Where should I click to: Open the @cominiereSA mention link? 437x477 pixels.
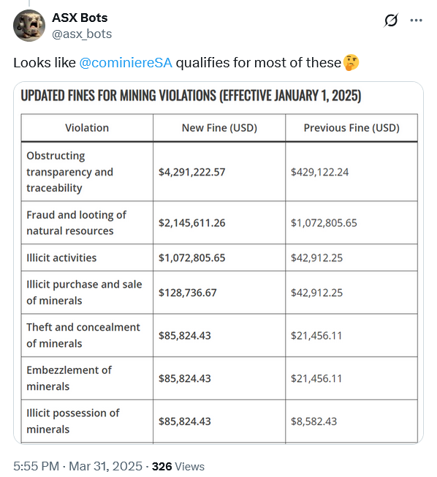126,63
